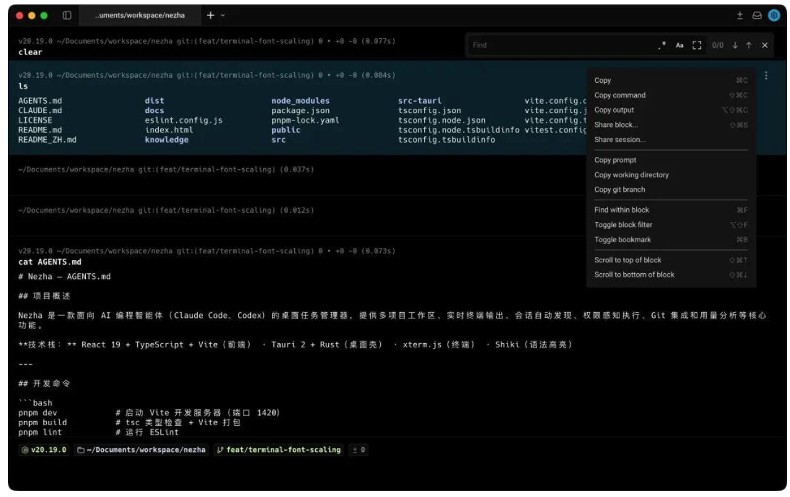Choose Copy in the context menu
The image size is (790, 497).
point(671,80)
